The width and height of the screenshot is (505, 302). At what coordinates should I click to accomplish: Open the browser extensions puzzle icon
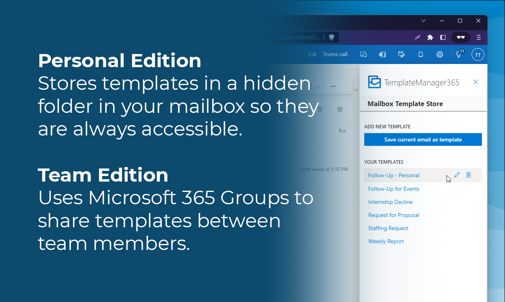[430, 37]
